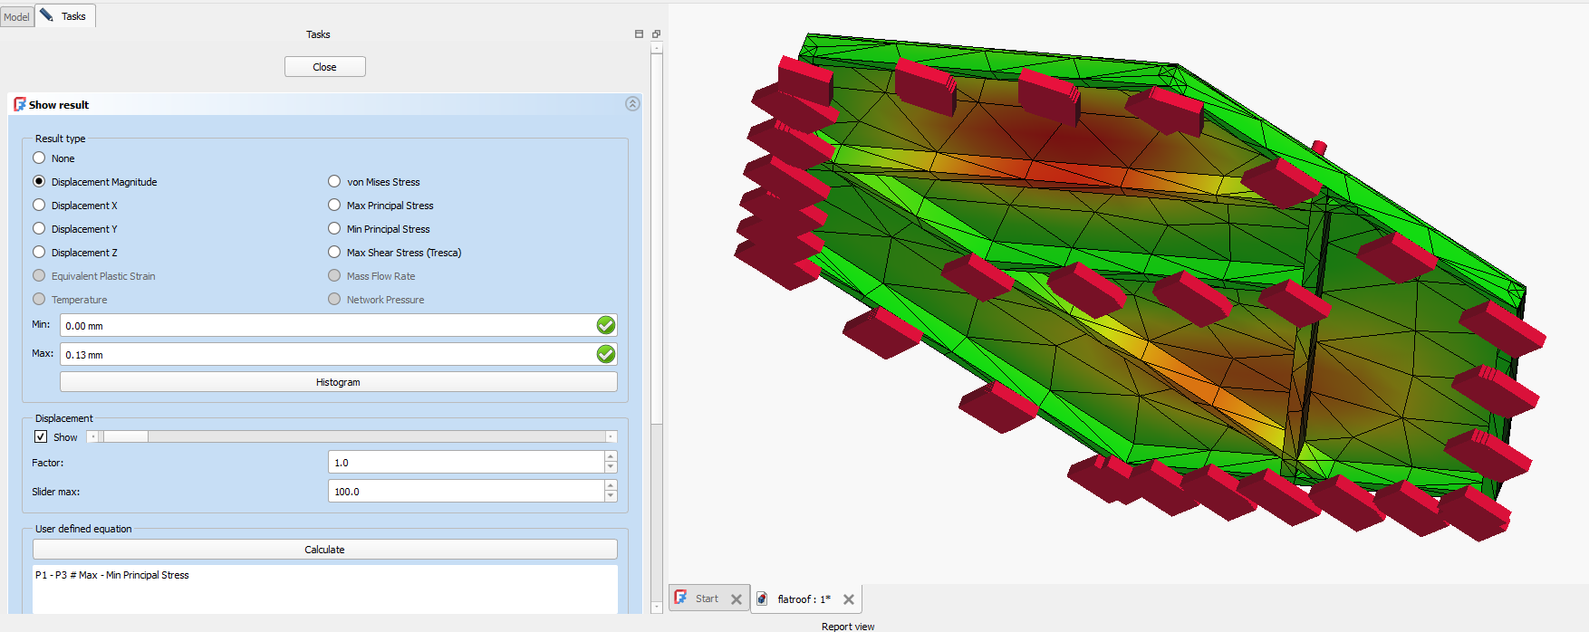The height and width of the screenshot is (632, 1589).
Task: Collapse the Show result section
Action: point(632,104)
